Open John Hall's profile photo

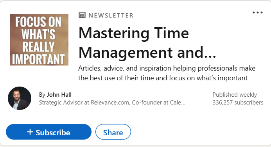(20, 98)
